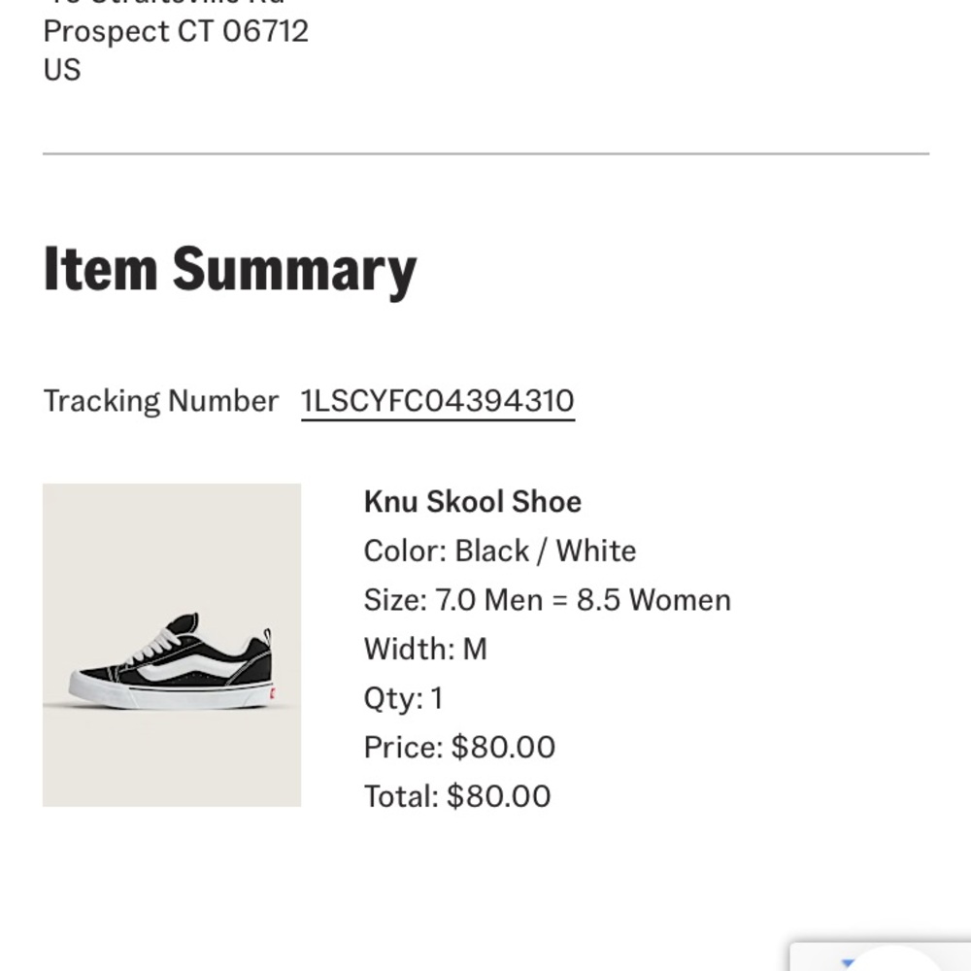Click the Width: M detail
Image resolution: width=971 pixels, height=971 pixels.
(x=425, y=649)
